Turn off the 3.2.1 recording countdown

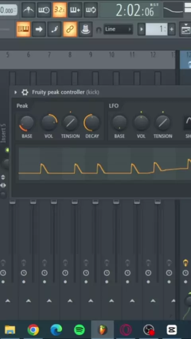(x=59, y=10)
